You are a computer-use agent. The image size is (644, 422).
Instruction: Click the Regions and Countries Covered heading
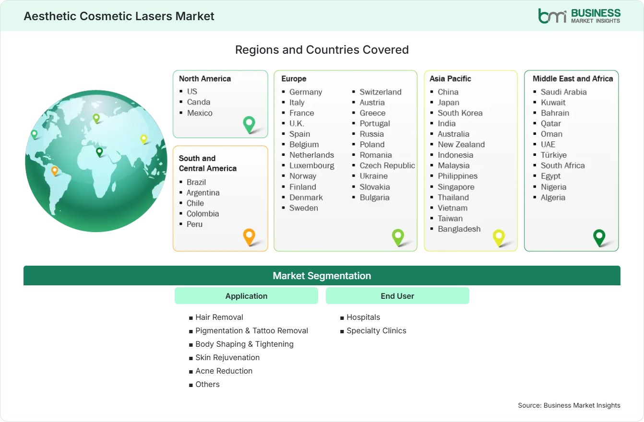(x=322, y=49)
